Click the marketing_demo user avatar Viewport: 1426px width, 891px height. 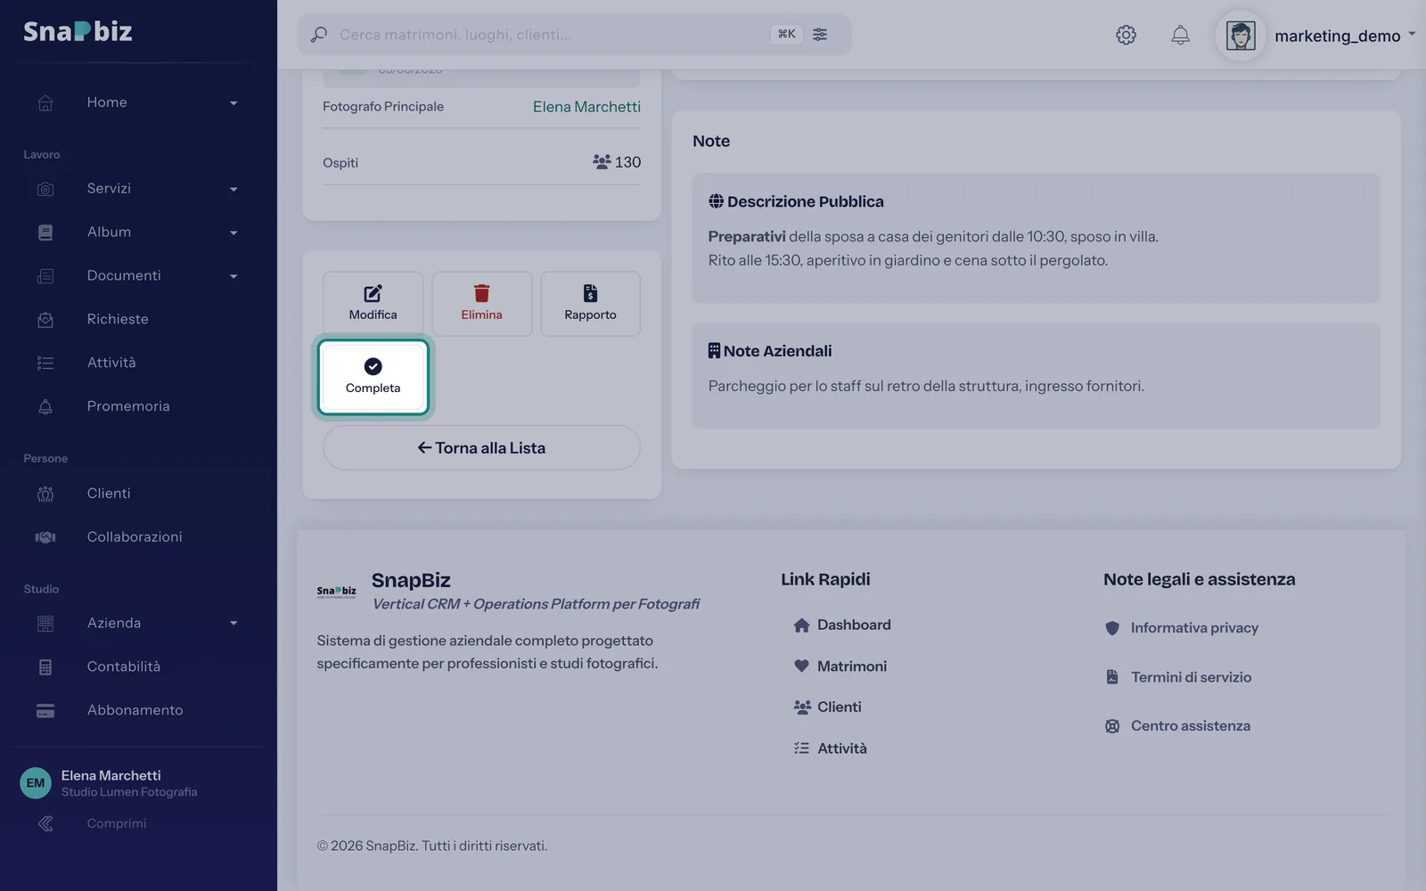pyautogui.click(x=1241, y=36)
